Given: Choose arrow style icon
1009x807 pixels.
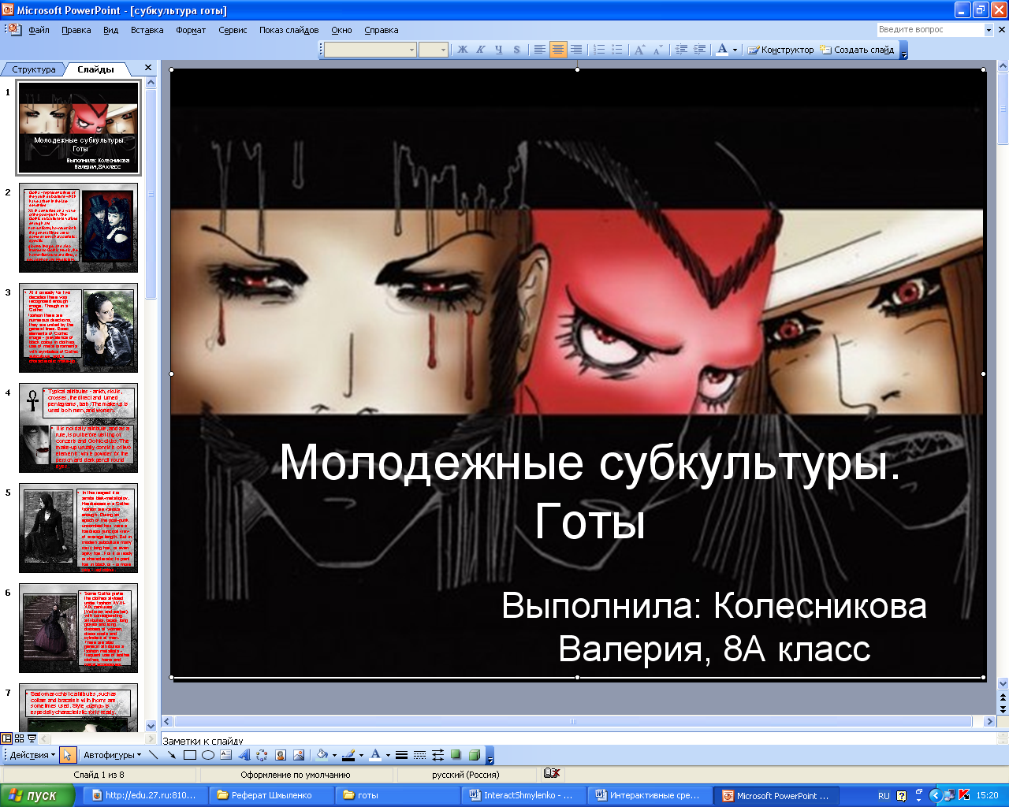Looking at the screenshot, I should (x=437, y=755).
